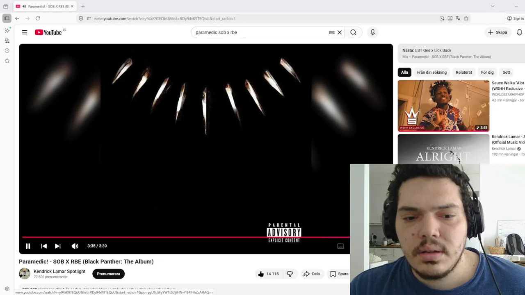Viewport: 525px width, 295px height.
Task: Pause the video playback
Action: [28, 246]
